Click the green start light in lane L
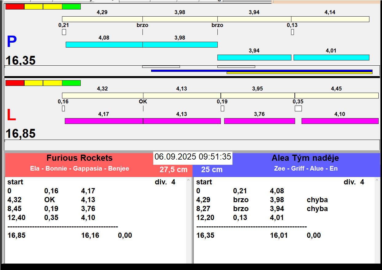The height and width of the screenshot is (270, 382). [x=71, y=83]
